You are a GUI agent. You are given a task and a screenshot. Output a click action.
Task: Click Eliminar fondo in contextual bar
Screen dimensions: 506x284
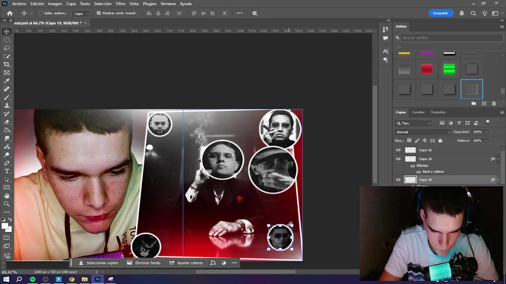coord(144,263)
